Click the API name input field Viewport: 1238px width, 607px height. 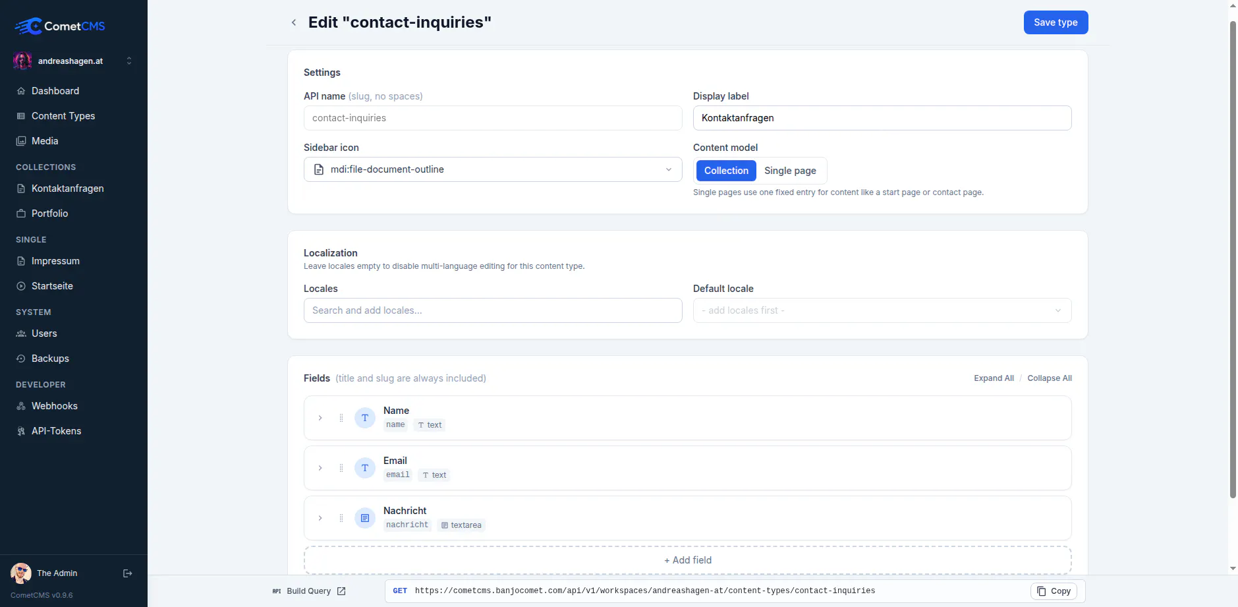click(x=493, y=118)
